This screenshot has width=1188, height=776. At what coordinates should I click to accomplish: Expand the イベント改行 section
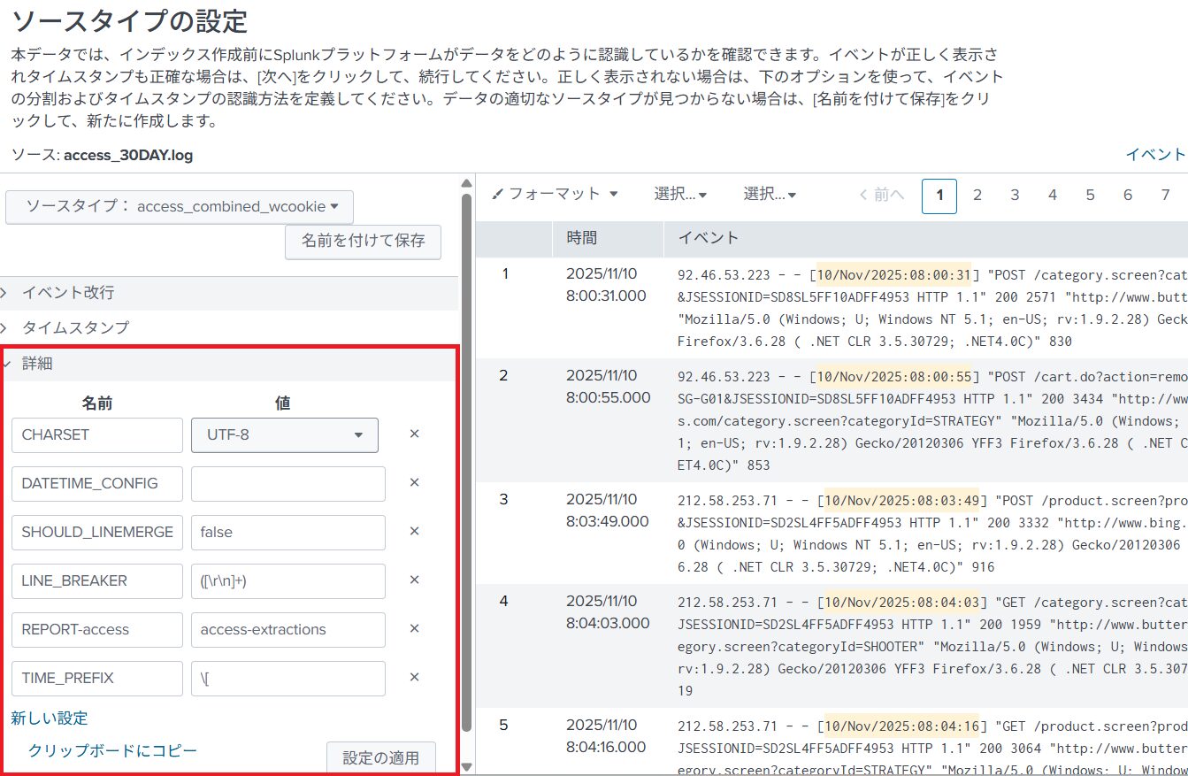[x=68, y=293]
